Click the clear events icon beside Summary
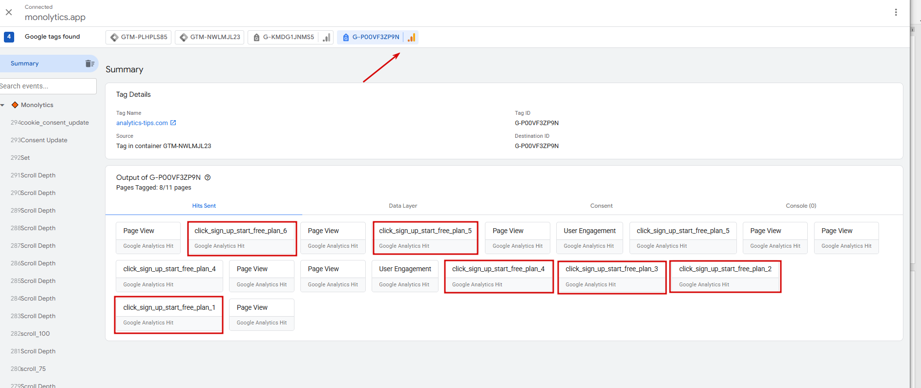The image size is (921, 388). (90, 64)
